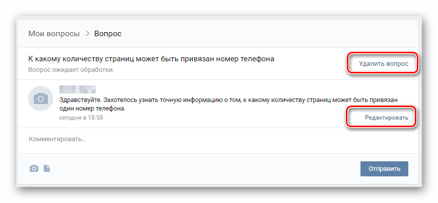The width and height of the screenshot is (438, 203).
Task: Go back to Мои вопросы
Action: pos(54,34)
